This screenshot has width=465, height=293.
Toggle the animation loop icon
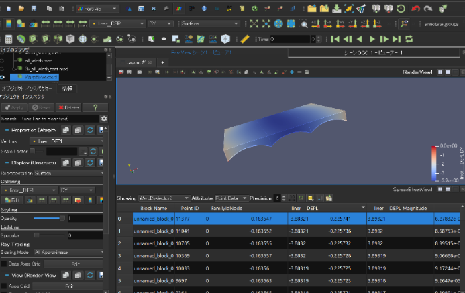409,40
